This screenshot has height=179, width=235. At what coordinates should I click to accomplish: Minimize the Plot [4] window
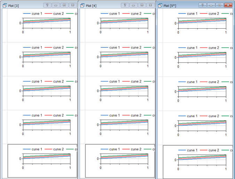(133, 5)
